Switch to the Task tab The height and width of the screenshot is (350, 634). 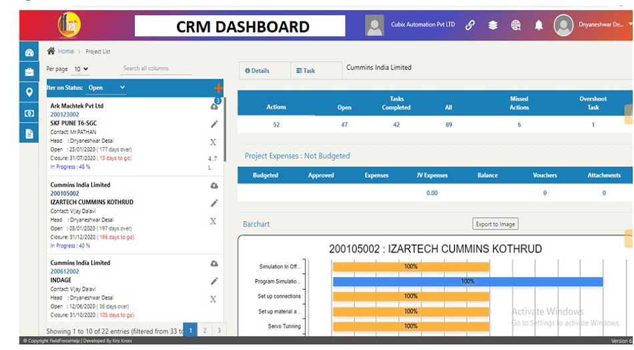[x=316, y=71]
